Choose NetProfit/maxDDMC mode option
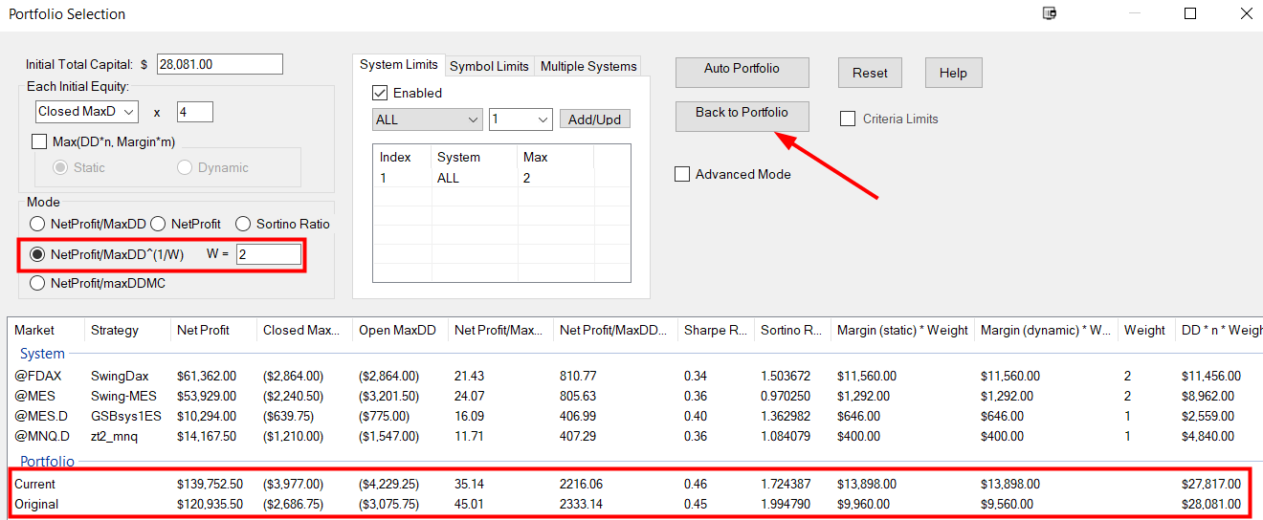The width and height of the screenshot is (1263, 520). click(x=38, y=283)
